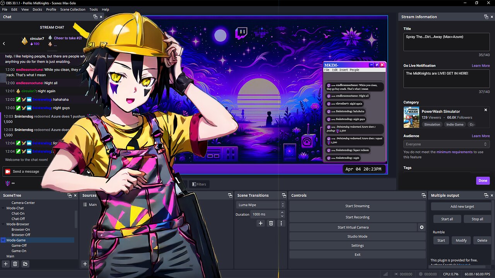This screenshot has height=278, width=495.
Task: Float the Multiple output dock
Action: 486,195
